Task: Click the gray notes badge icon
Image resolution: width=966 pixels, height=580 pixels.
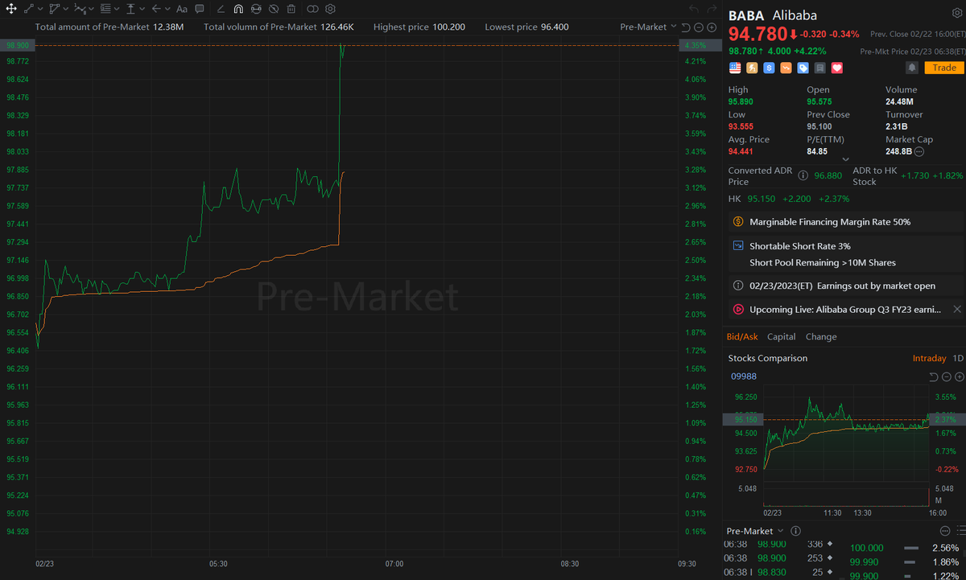Action: coord(819,68)
